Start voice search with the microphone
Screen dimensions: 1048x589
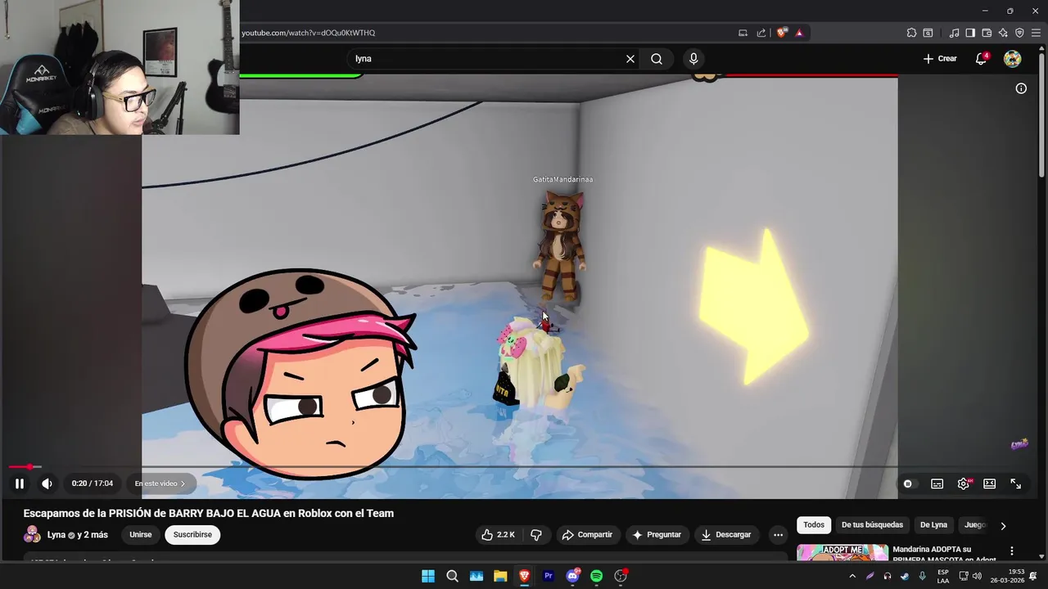[x=693, y=59]
